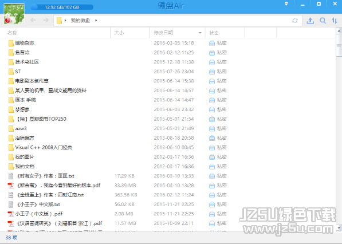Click text file icon of 《小王子》中文版.txt
The height and width of the screenshot is (244, 342).
11,204
